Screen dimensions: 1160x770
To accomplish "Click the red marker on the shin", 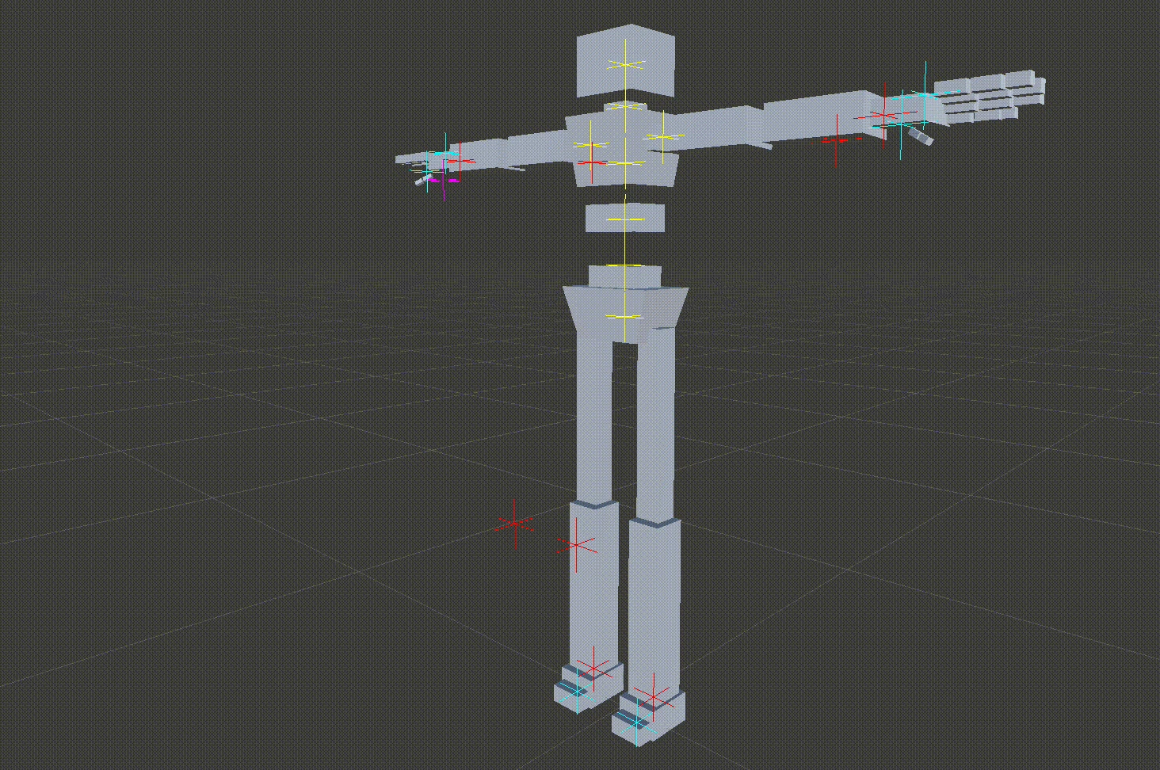I will tap(576, 545).
